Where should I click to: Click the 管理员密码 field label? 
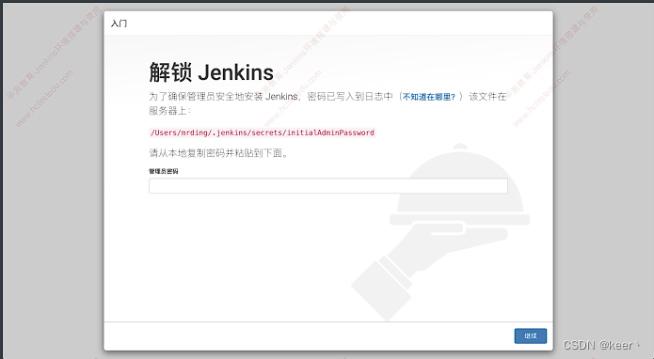164,171
